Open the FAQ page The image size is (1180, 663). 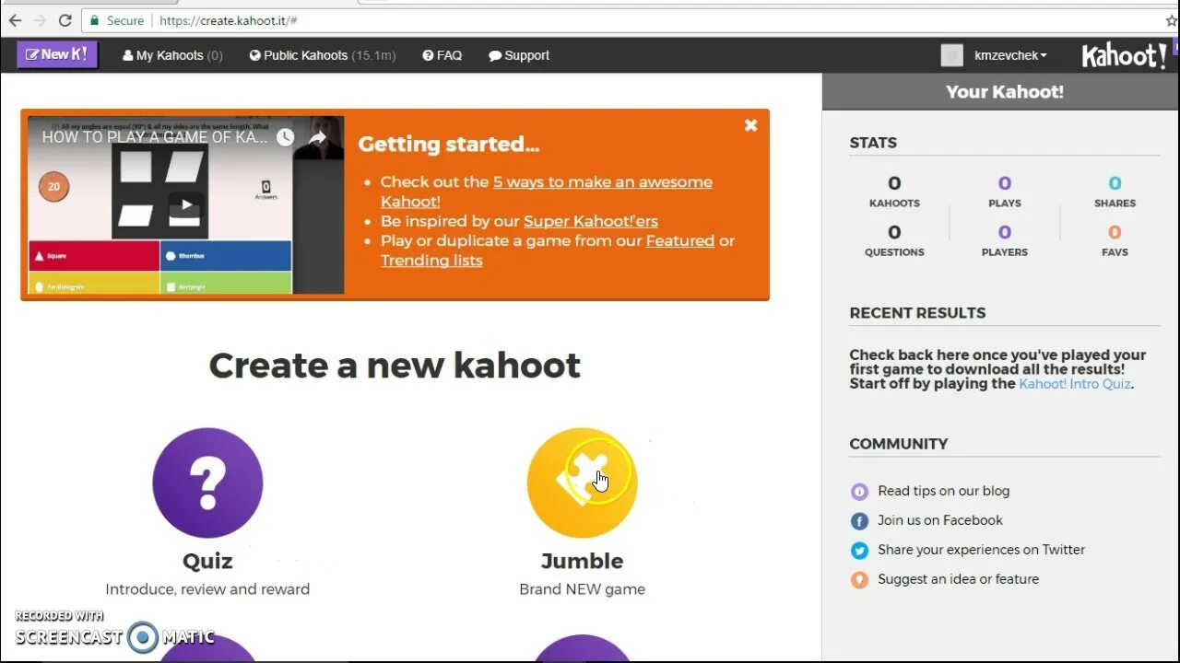[442, 55]
